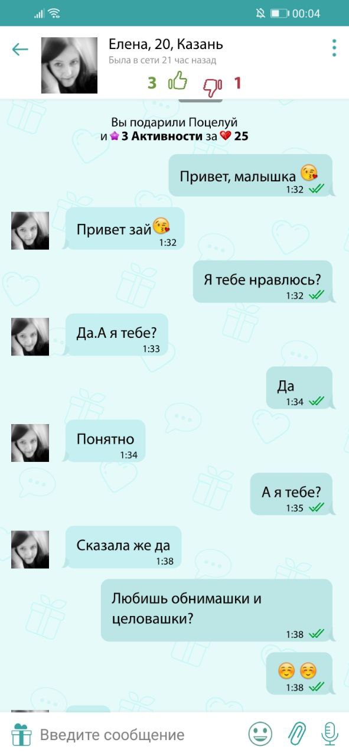The width and height of the screenshot is (349, 756).
Task: Give Елена a thumbs up
Action: coord(178,82)
